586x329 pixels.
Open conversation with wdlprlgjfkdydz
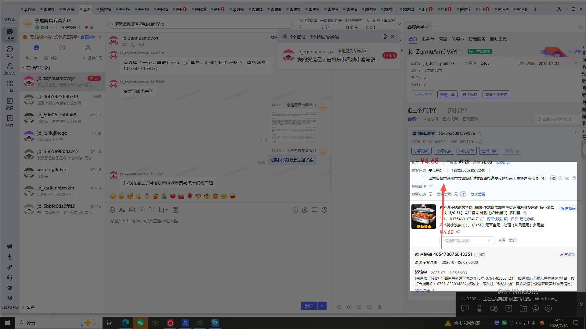[x=62, y=173]
